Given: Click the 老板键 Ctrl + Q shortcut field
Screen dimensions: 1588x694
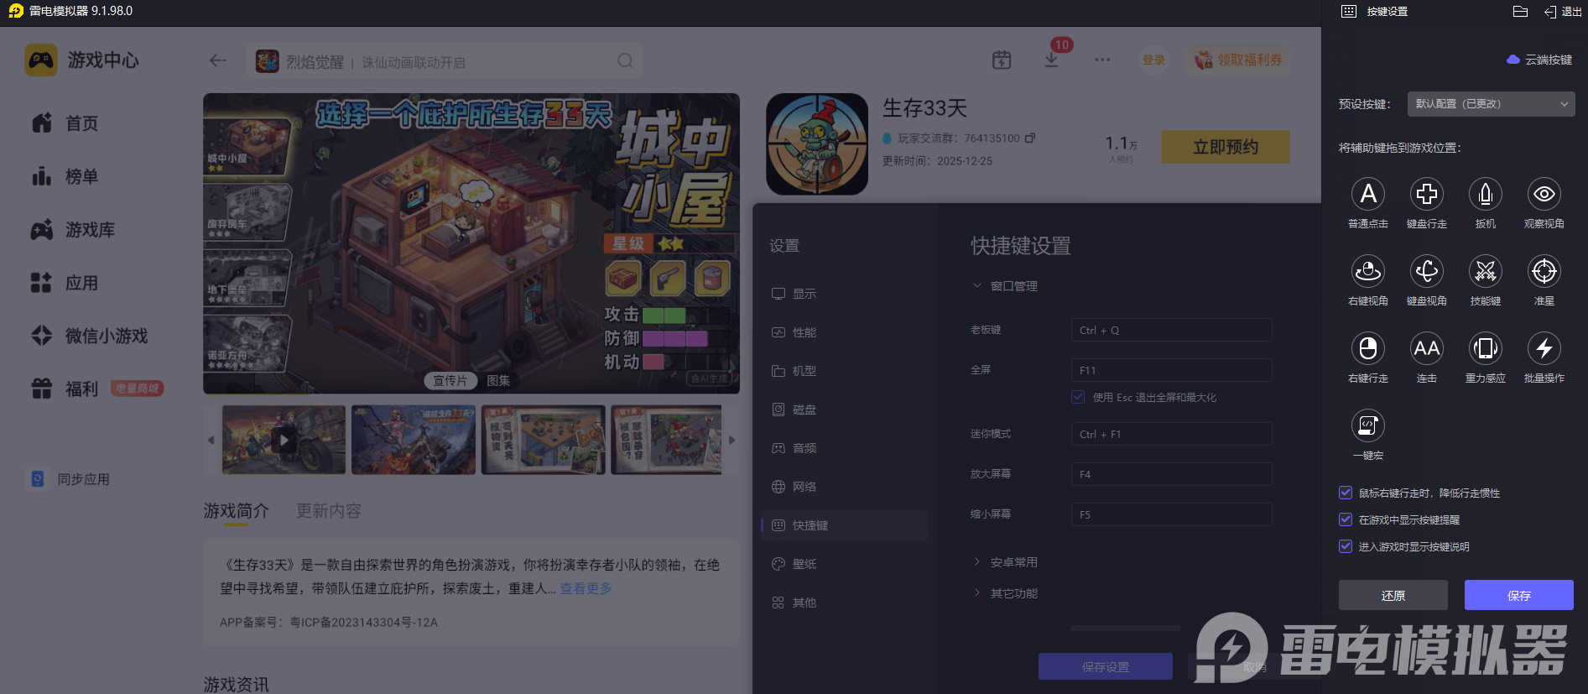Looking at the screenshot, I should pyautogui.click(x=1172, y=330).
